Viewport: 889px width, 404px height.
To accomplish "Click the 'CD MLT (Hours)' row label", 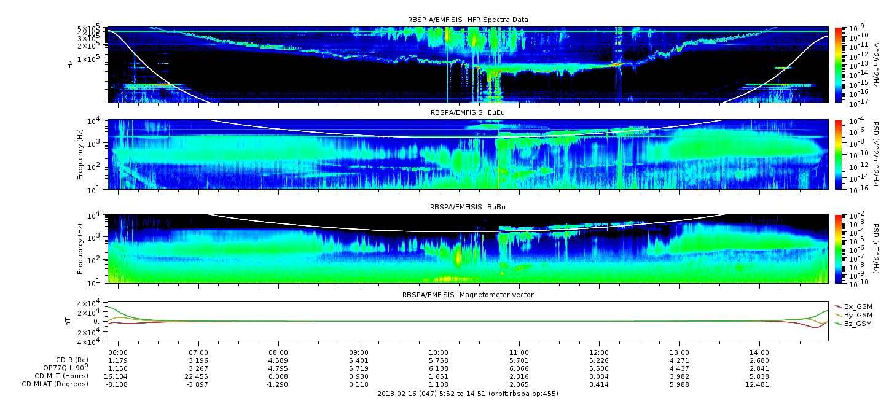I will tap(61, 376).
